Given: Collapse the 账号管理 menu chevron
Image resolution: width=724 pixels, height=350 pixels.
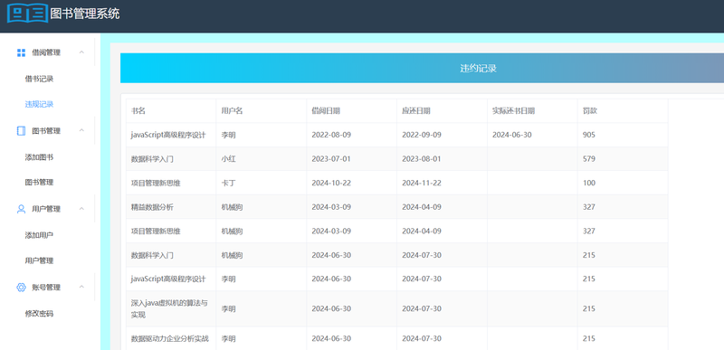Looking at the screenshot, I should [81, 287].
